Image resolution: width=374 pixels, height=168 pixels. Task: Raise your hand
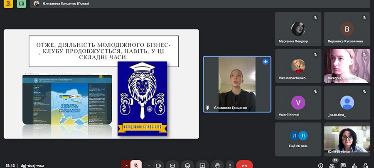tap(217, 165)
